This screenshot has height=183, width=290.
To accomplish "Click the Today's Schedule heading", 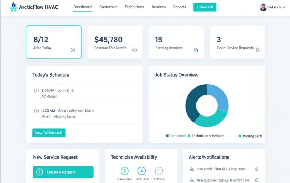I will pyautogui.click(x=51, y=75).
